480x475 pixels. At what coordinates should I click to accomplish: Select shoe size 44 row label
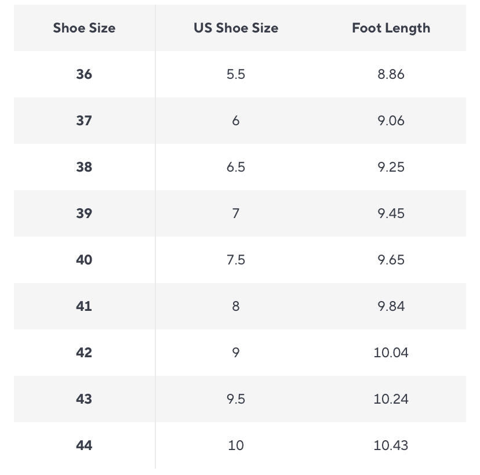pos(84,445)
